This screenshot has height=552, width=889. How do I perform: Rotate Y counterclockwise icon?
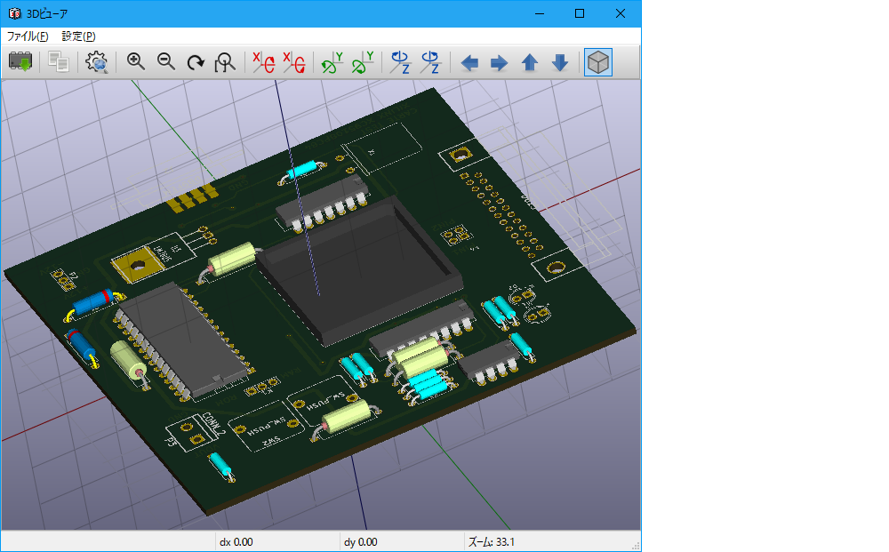point(363,61)
